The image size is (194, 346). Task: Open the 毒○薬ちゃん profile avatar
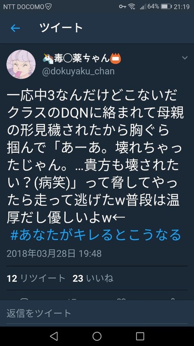(21, 64)
